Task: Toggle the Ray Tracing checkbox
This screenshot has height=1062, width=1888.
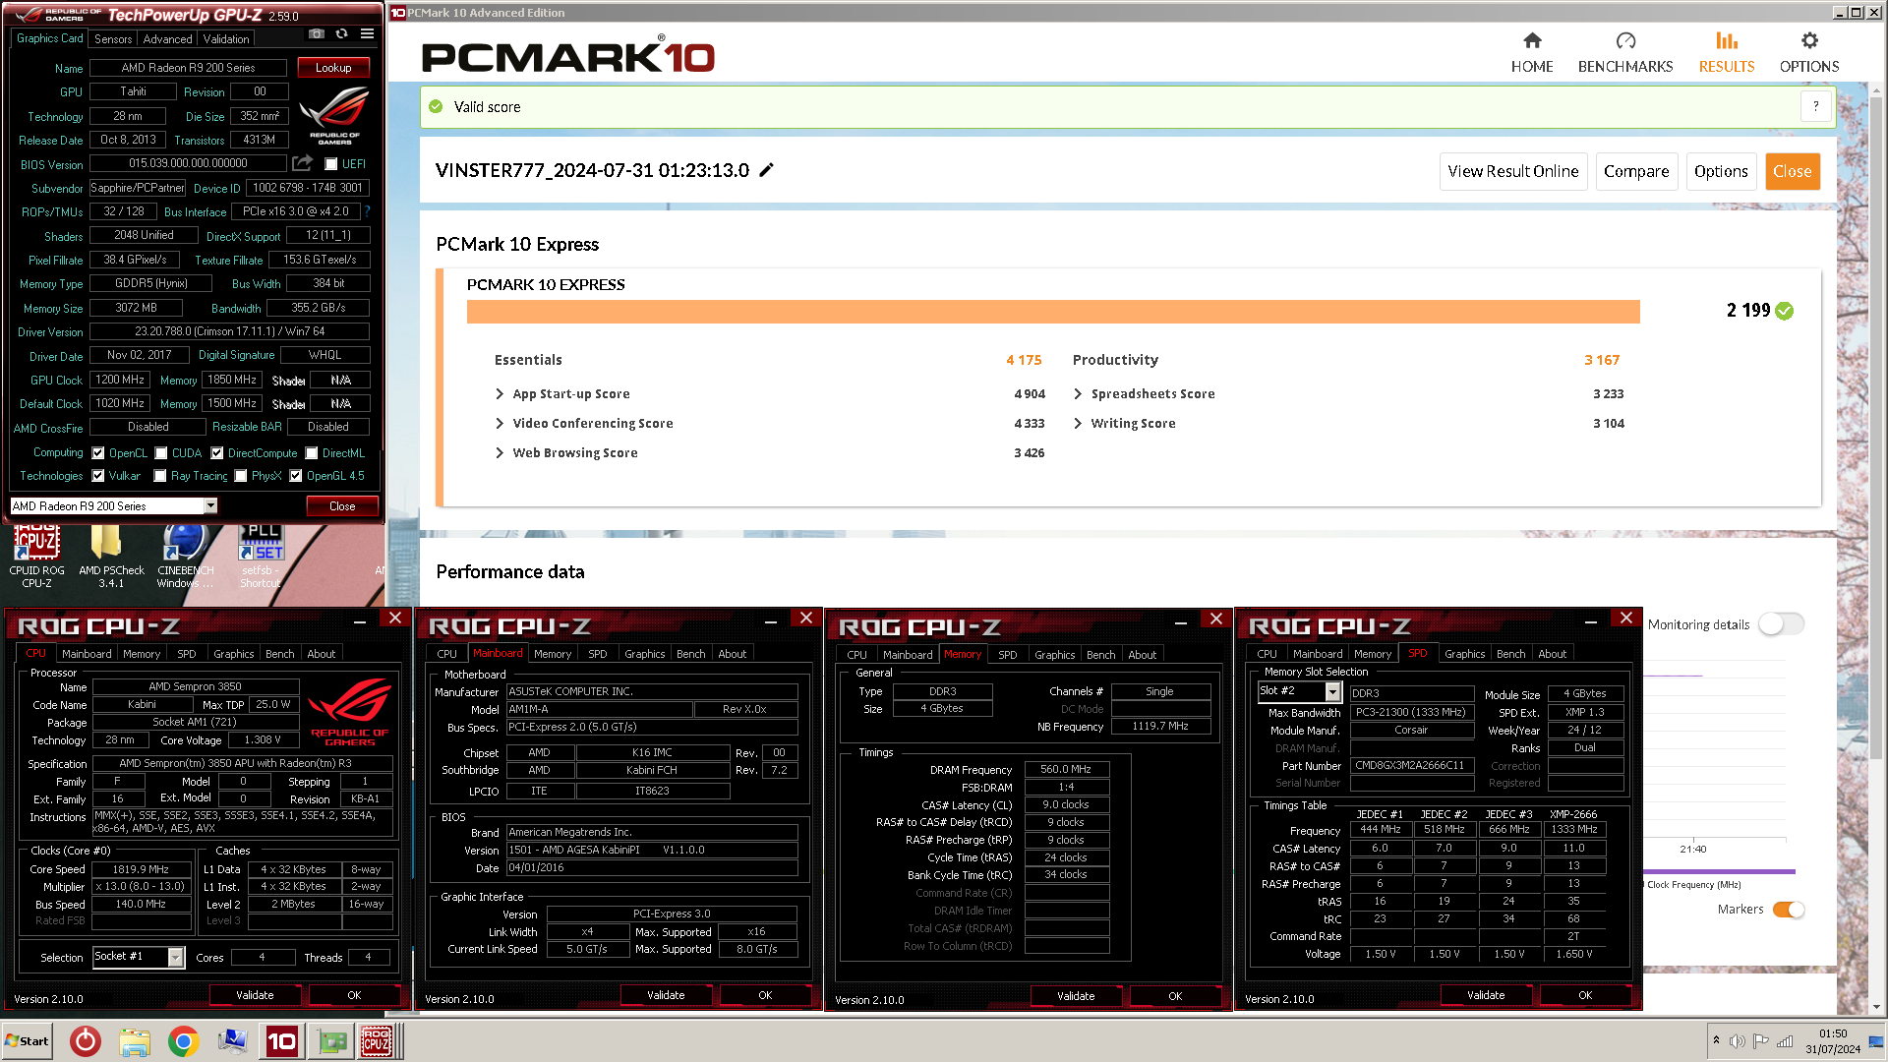Action: coord(160,476)
